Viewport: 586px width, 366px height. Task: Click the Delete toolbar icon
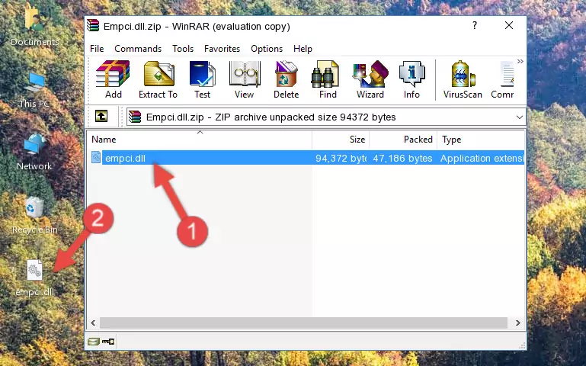tap(287, 79)
